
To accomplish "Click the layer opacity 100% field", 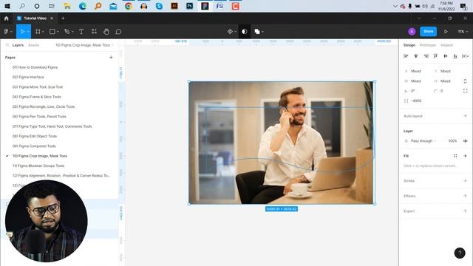I will pyautogui.click(x=452, y=141).
